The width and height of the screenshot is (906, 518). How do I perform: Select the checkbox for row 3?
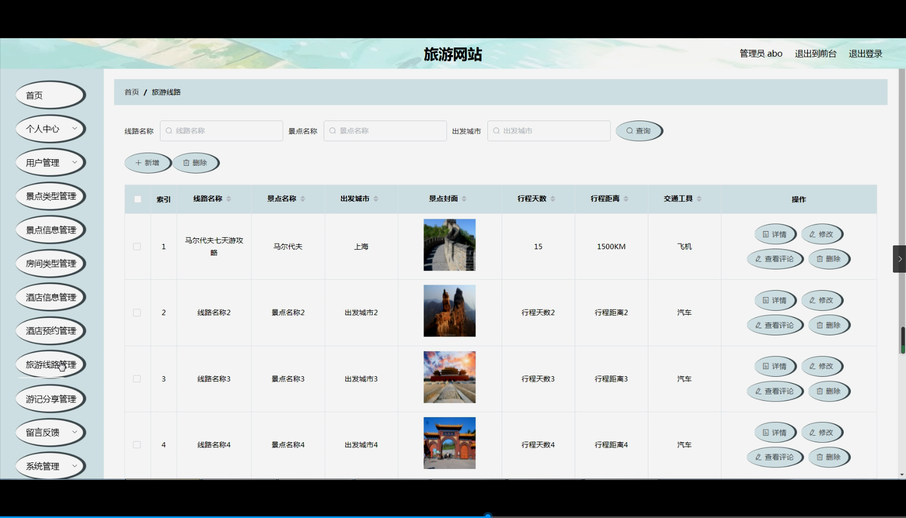[137, 379]
